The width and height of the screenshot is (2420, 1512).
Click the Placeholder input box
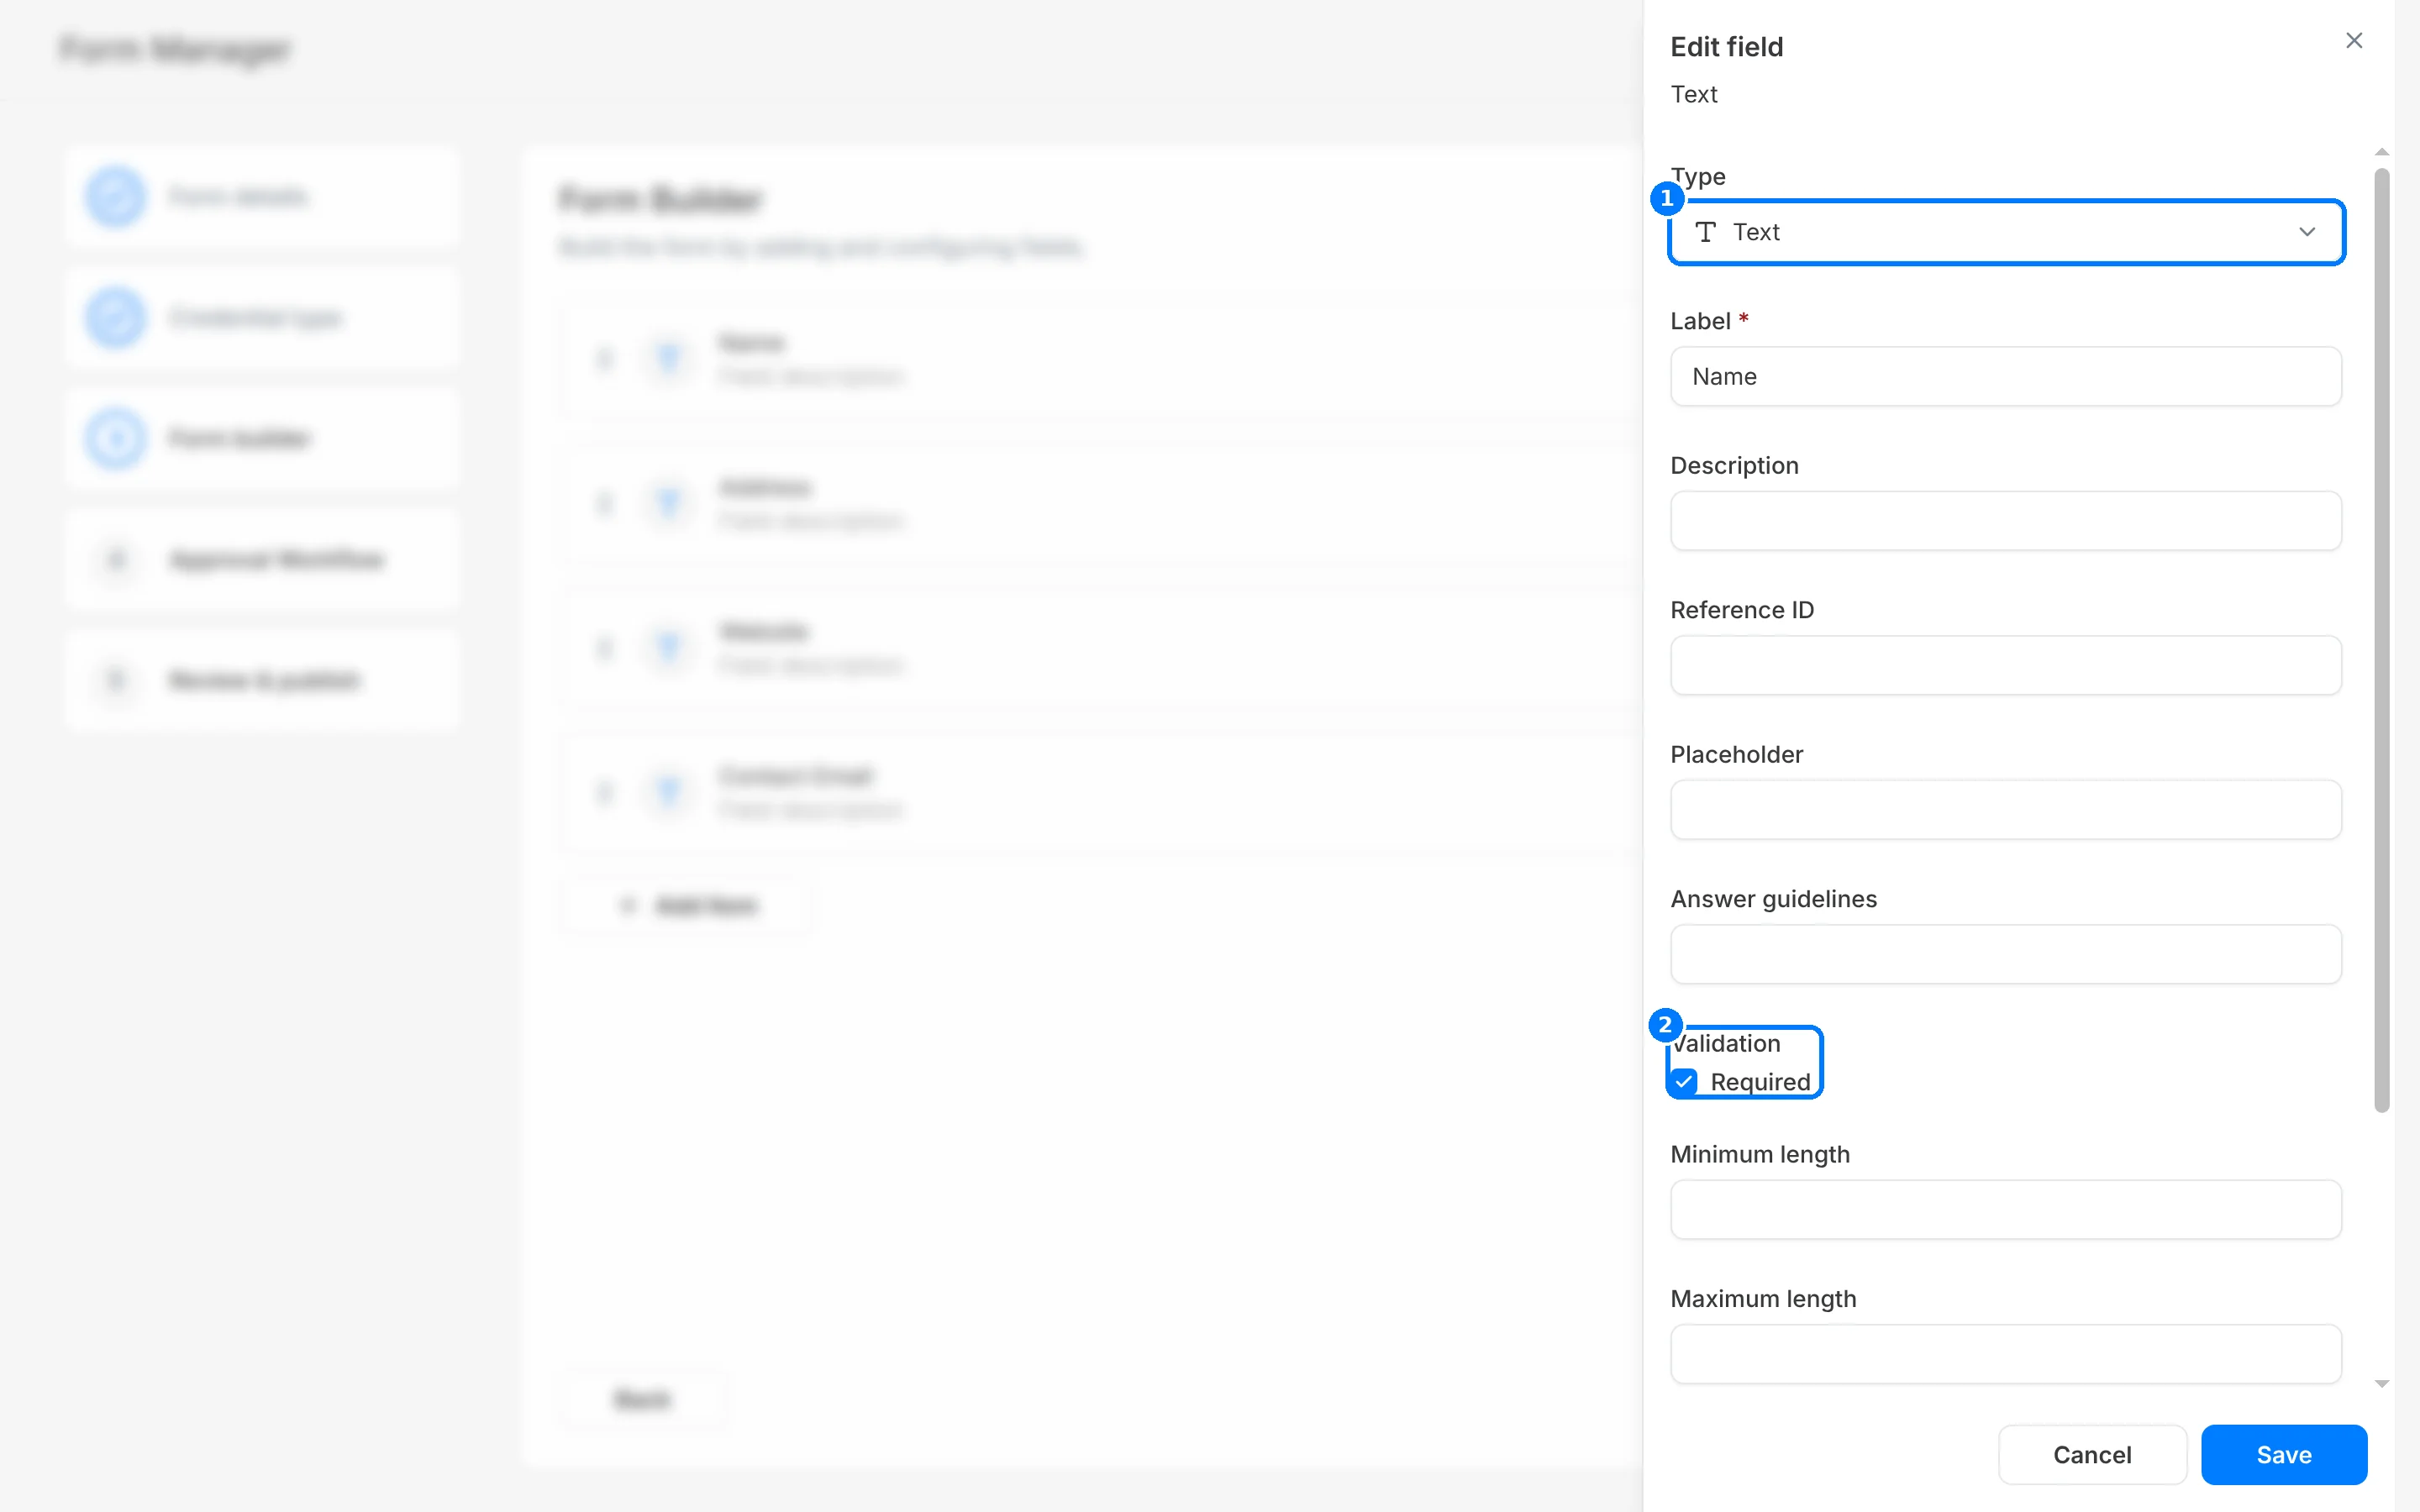click(x=2006, y=810)
